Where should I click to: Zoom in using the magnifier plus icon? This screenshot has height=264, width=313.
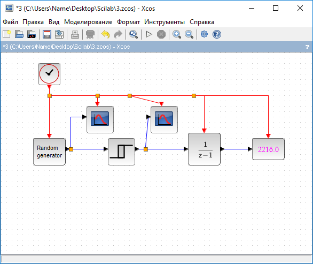point(177,34)
